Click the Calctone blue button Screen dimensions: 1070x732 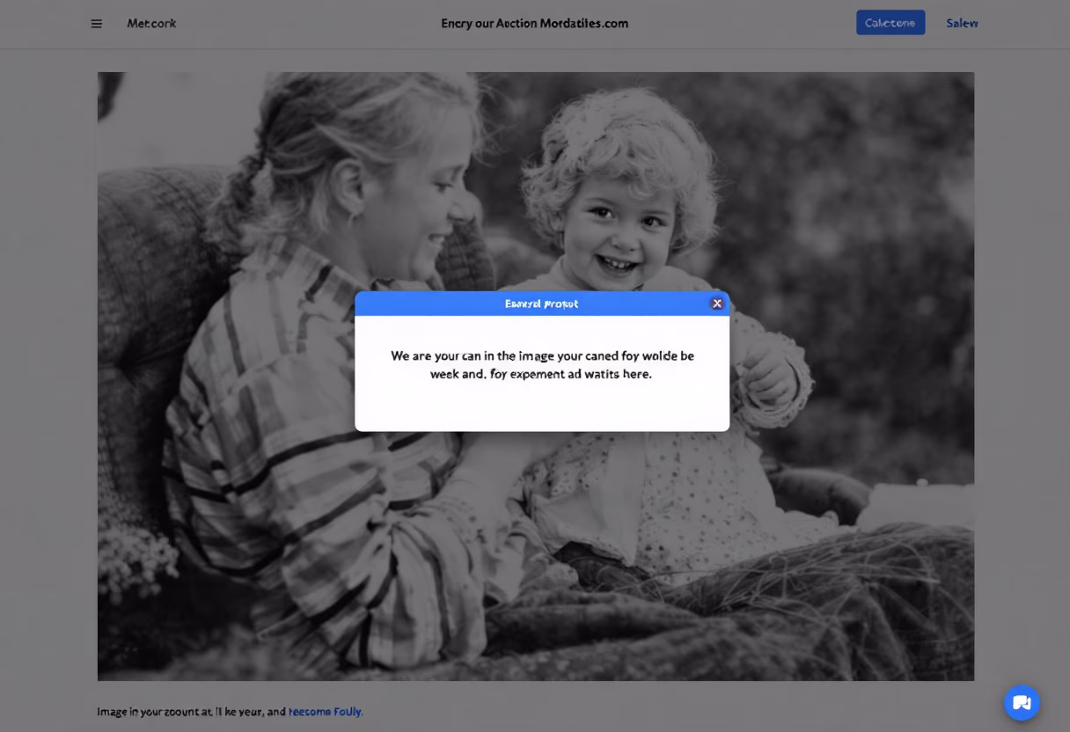[x=890, y=23]
